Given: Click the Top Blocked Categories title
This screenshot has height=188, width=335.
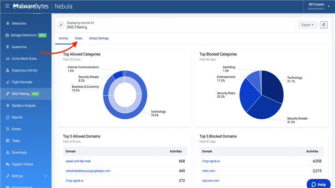Looking at the screenshot, I should [x=218, y=54].
